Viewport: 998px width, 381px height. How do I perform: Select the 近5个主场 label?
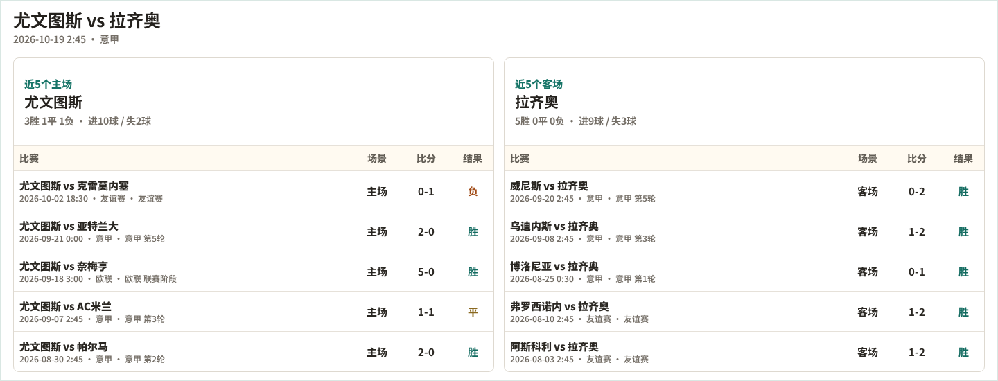(48, 84)
